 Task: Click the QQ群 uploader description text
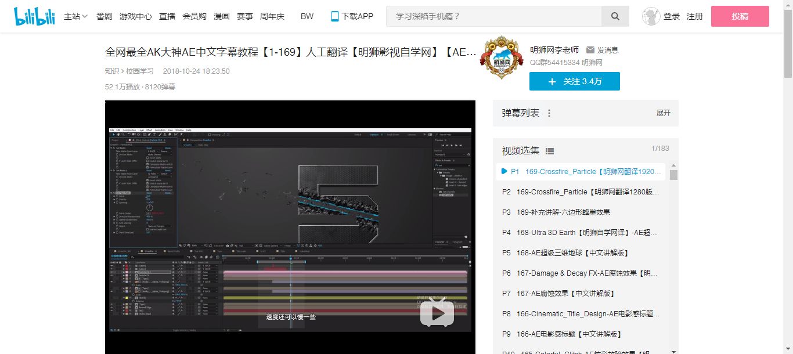click(566, 62)
